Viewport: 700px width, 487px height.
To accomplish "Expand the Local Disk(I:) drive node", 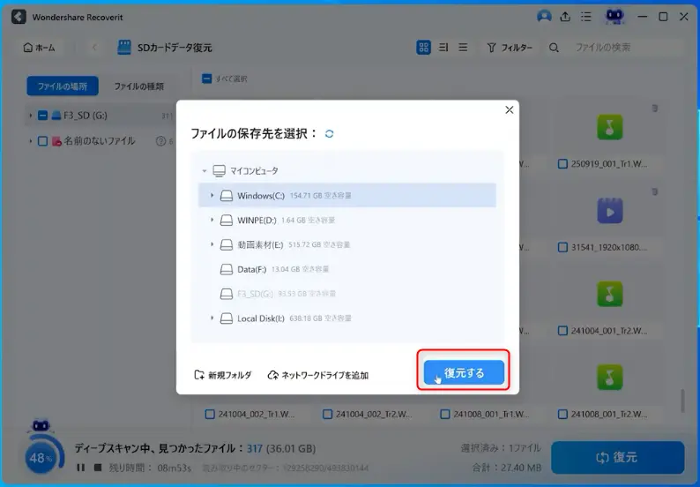I will 212,318.
